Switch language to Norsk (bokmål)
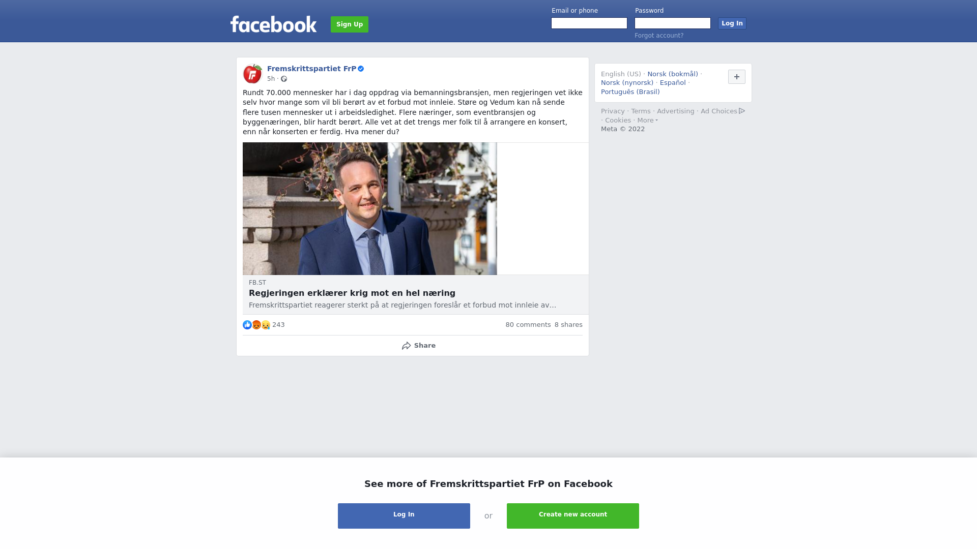The width and height of the screenshot is (977, 549). click(673, 74)
